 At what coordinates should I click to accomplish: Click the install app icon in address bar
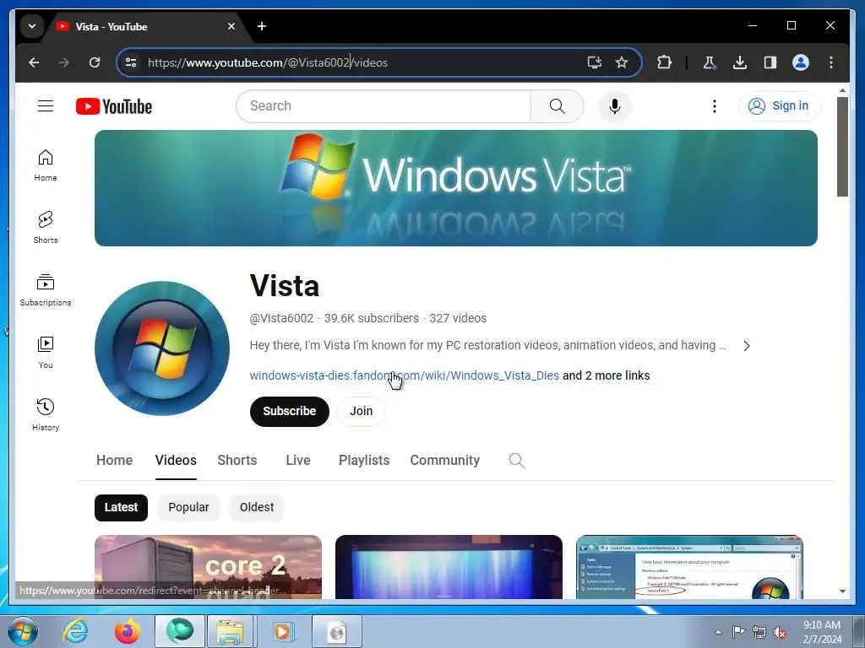[594, 62]
